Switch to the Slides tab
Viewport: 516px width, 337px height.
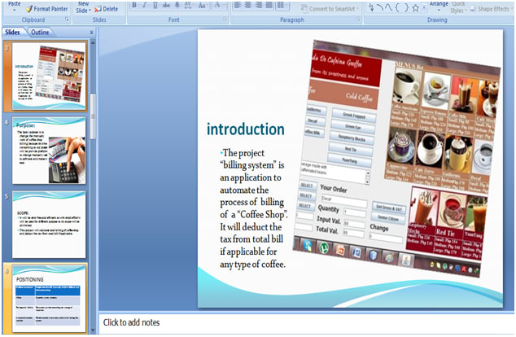12,33
